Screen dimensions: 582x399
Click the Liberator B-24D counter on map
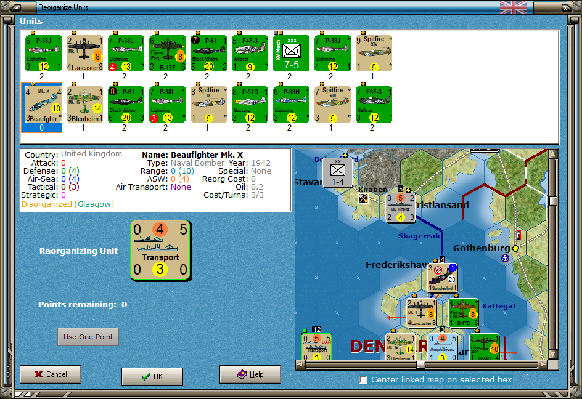(485, 347)
